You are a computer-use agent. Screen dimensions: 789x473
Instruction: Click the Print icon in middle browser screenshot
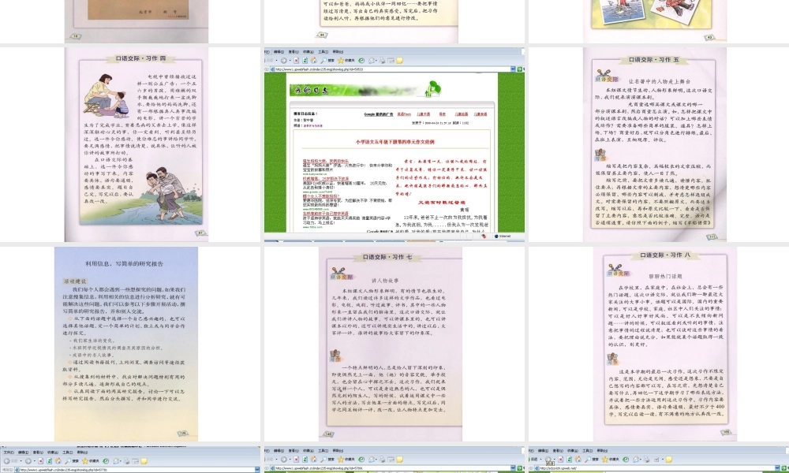[383, 61]
